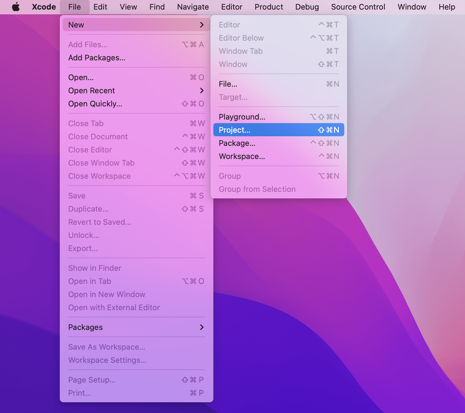Screen dimensions: 465x413
Task: Select Show in Finder menu item
Action: tap(137, 268)
